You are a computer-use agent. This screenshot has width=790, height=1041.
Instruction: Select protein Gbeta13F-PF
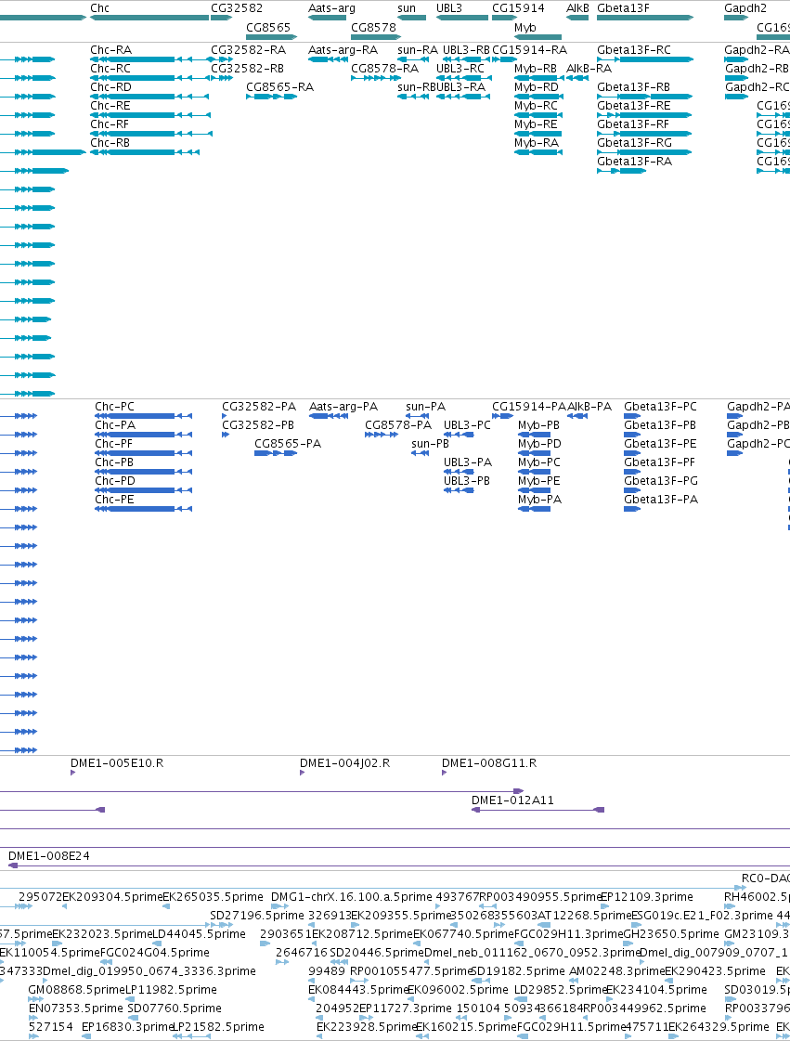coord(660,462)
